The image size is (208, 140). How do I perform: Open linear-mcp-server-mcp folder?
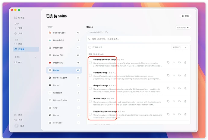pyautogui.click(x=179, y=114)
